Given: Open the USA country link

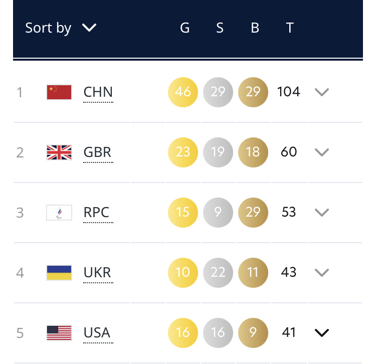Looking at the screenshot, I should pos(97,333).
